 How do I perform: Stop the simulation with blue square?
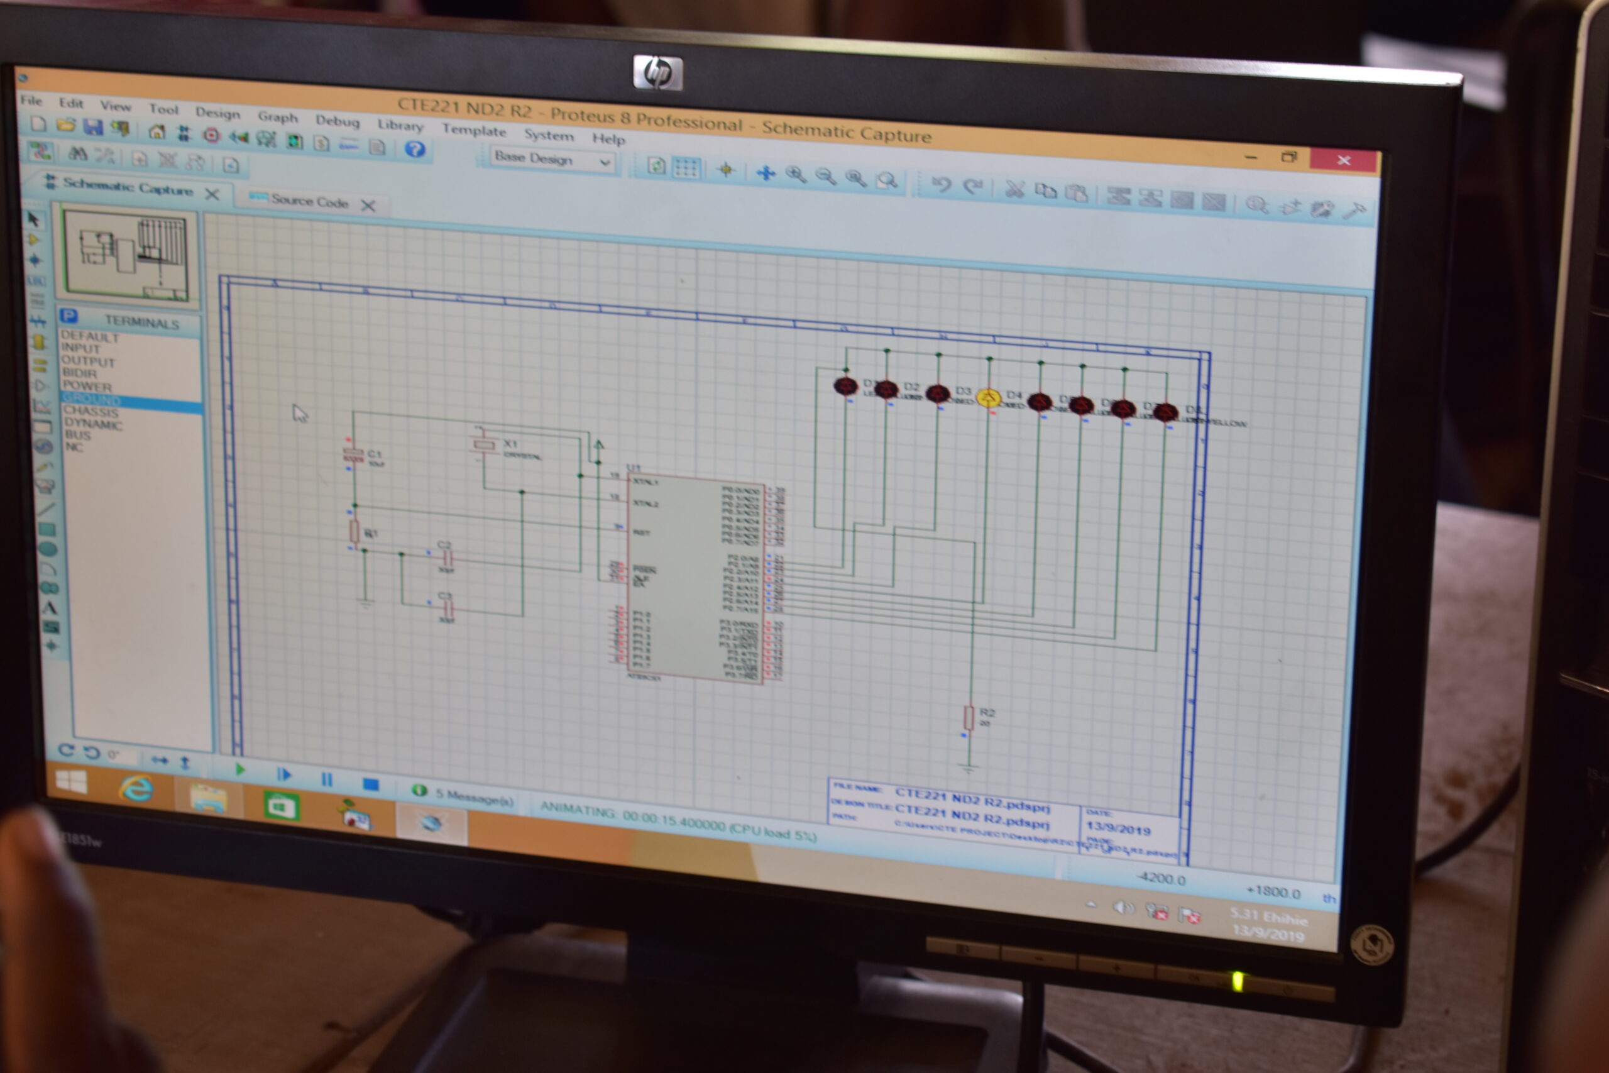pyautogui.click(x=371, y=784)
